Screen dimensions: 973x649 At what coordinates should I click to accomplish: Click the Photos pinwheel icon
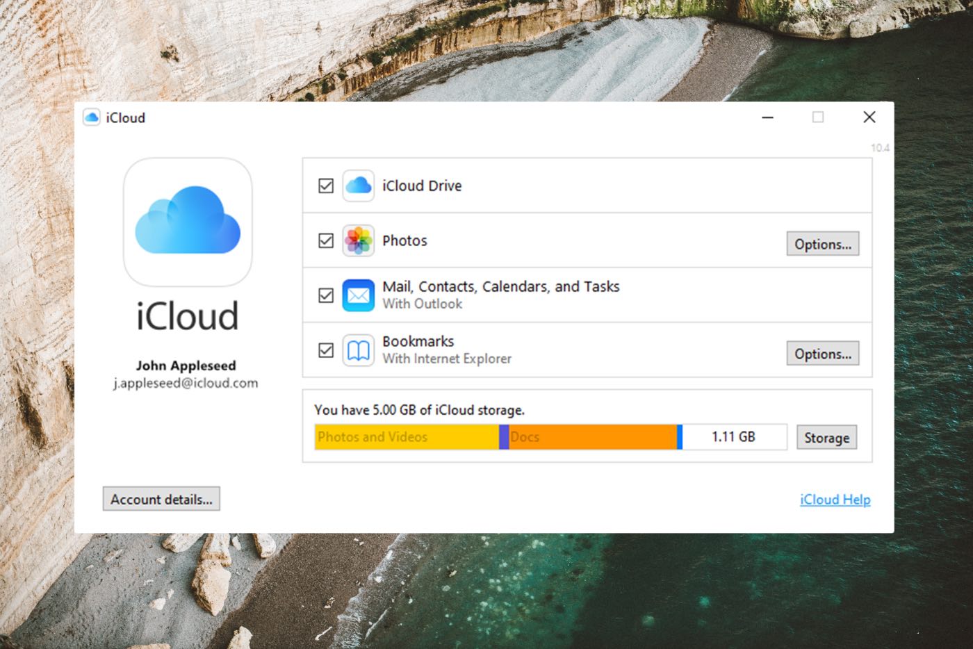359,240
